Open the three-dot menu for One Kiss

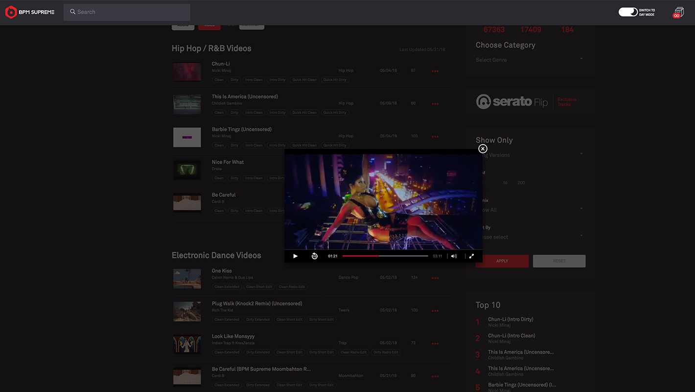click(x=435, y=278)
